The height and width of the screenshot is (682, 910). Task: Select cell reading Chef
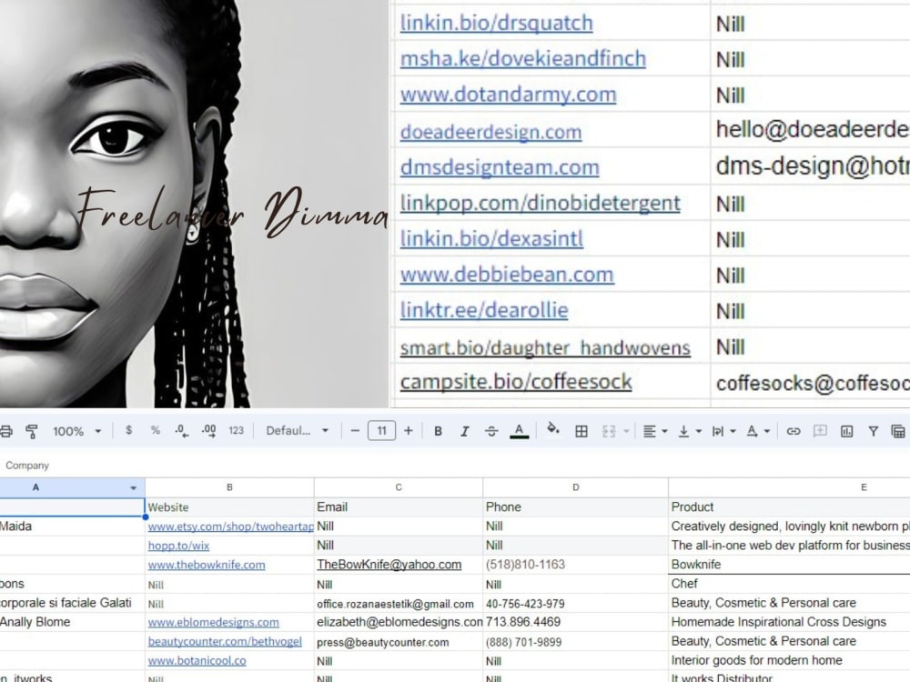coord(789,584)
